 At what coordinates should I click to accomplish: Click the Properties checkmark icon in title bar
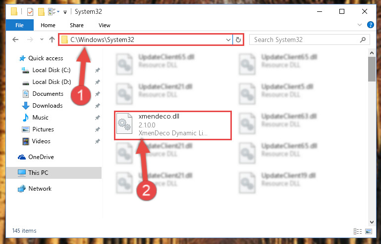tap(30, 12)
